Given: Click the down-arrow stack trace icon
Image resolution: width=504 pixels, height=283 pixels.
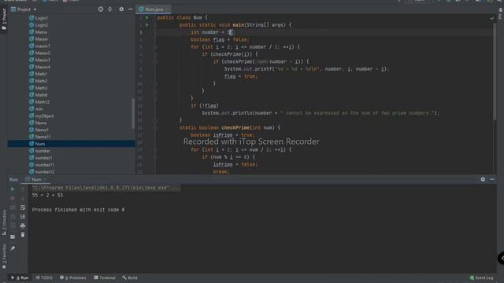Looking at the screenshot, I should point(23,198).
